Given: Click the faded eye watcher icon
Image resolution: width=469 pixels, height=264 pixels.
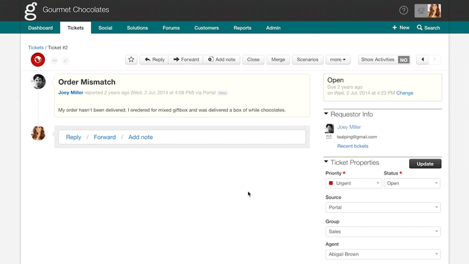Looking at the screenshot, I should [55, 61].
